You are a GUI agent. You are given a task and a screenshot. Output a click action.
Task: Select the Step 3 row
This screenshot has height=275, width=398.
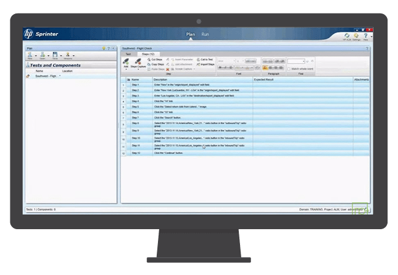[x=245, y=96]
